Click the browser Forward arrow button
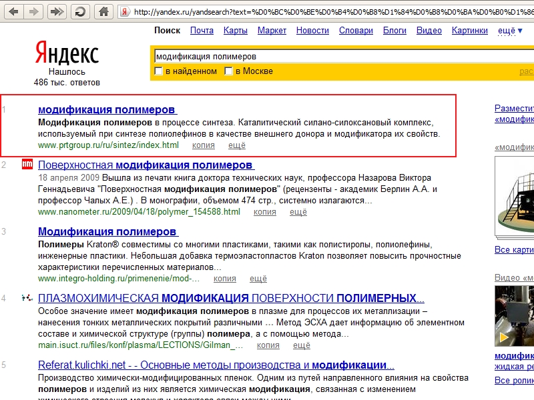 (x=33, y=12)
